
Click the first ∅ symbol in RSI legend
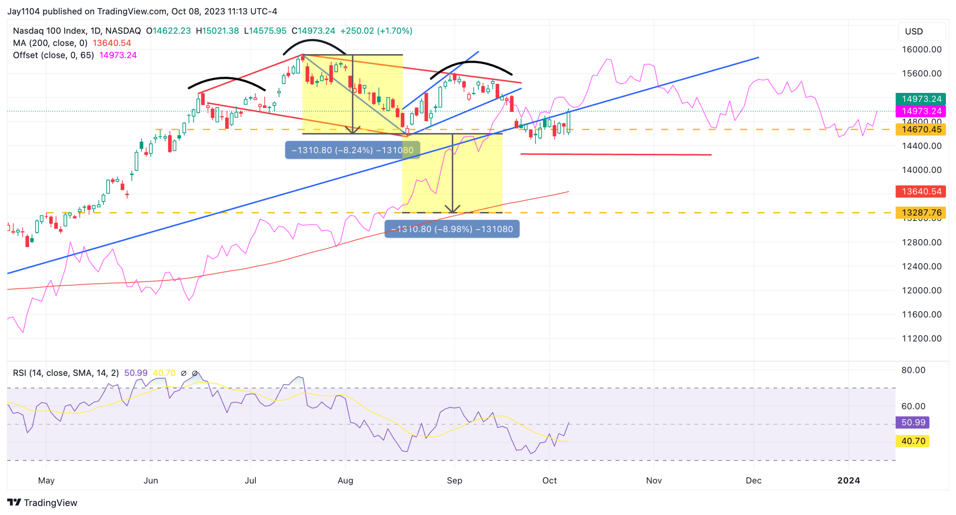[x=183, y=373]
